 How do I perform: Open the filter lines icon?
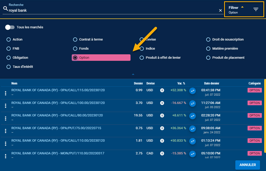click(x=256, y=10)
